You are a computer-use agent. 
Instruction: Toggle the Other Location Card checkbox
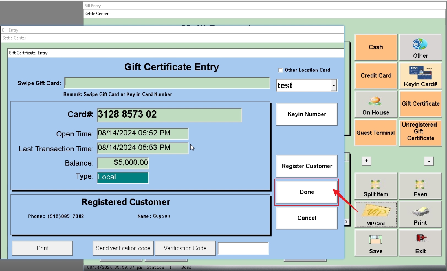(280, 70)
